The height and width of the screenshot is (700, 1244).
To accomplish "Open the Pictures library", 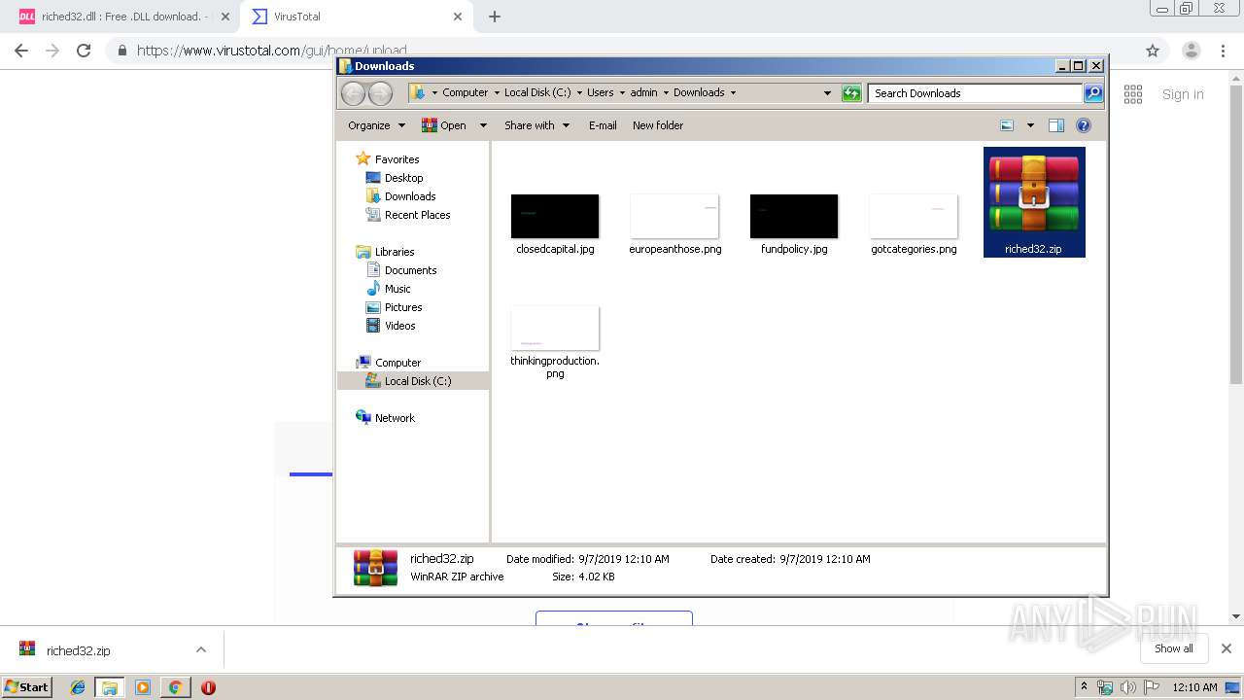I will [x=403, y=307].
